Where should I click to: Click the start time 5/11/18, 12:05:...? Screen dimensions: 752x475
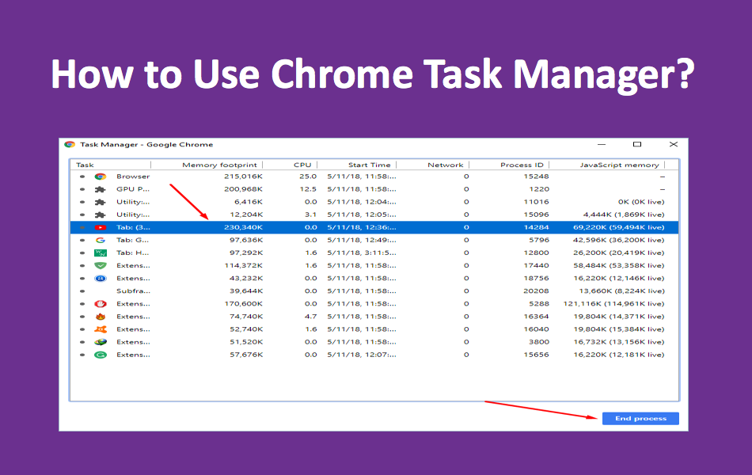[362, 215]
